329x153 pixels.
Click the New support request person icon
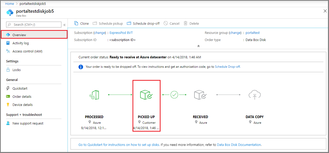tap(8, 123)
